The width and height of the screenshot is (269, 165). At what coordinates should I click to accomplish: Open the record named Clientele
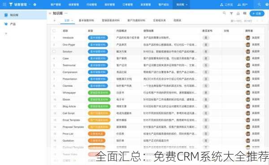(x=68, y=86)
